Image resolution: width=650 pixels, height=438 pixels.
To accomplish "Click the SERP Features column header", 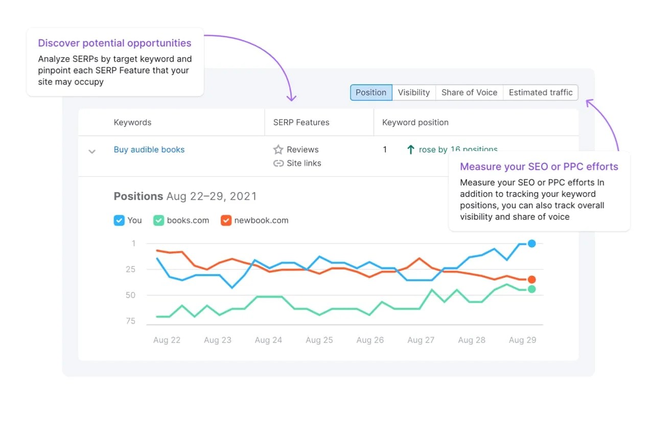I will [x=301, y=123].
